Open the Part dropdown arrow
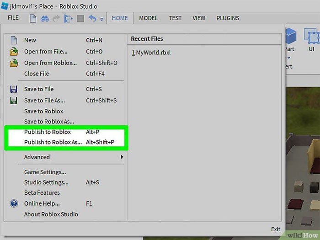Viewport: 320px width, 240px height. coord(289,58)
